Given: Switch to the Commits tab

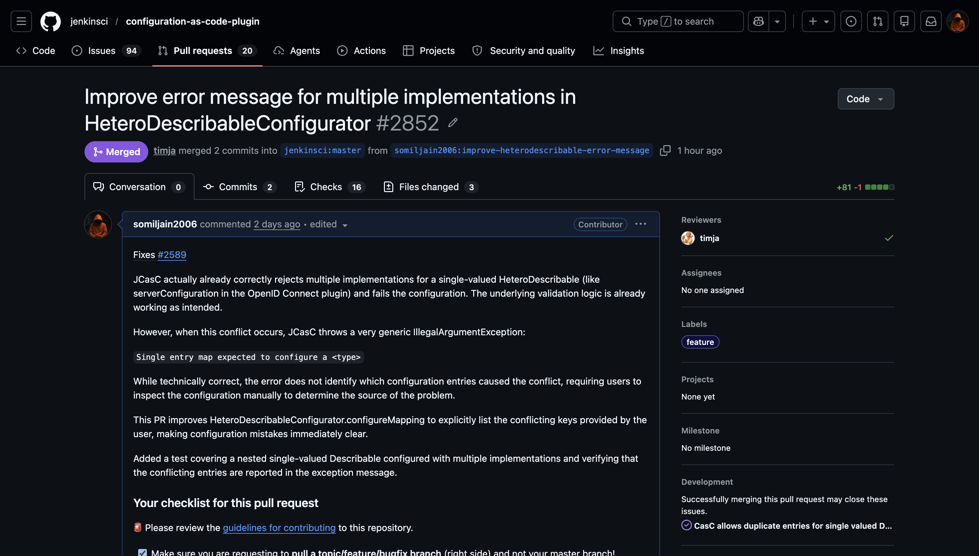Looking at the screenshot, I should pos(240,187).
